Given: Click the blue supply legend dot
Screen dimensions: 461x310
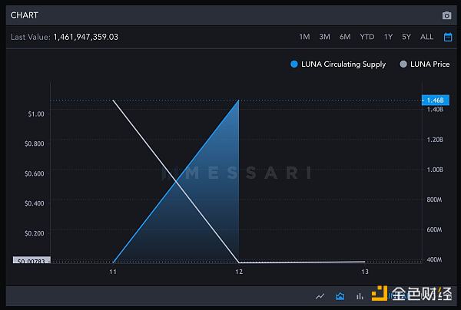Looking at the screenshot, I should [x=294, y=64].
